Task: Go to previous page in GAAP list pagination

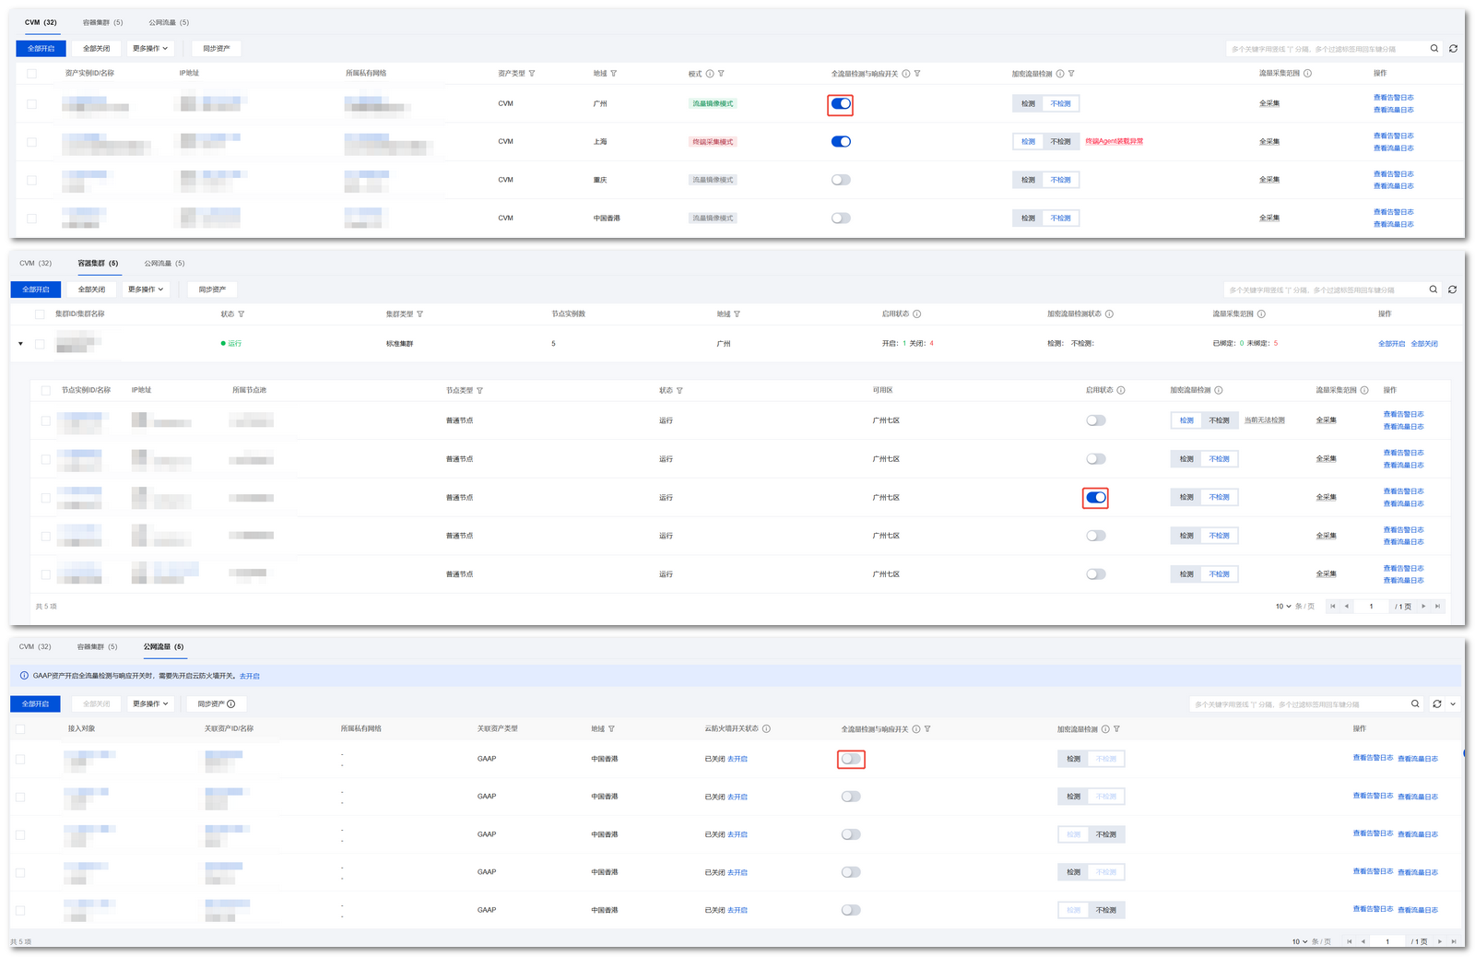Action: pyautogui.click(x=1363, y=942)
